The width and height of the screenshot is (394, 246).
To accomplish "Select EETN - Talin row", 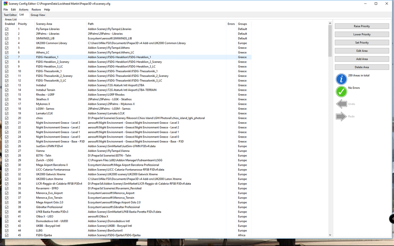I will coord(127,156).
